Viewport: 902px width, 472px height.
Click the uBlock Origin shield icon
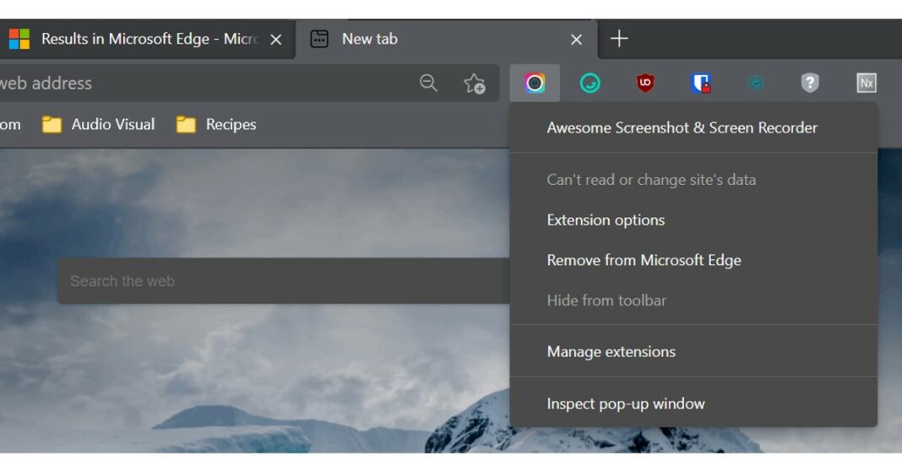645,84
